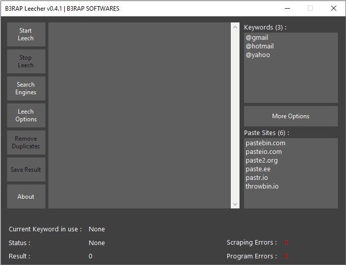Click the Status value None

97,243
